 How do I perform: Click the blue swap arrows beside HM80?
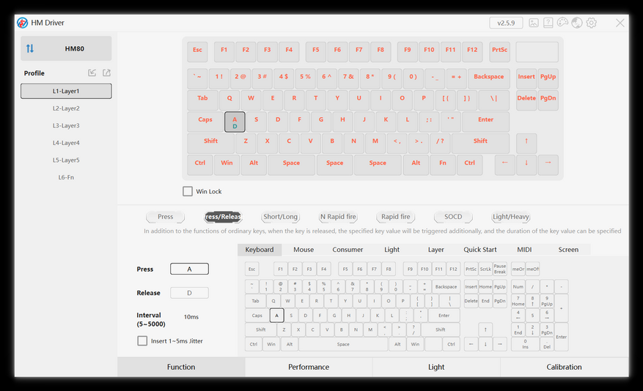coord(30,49)
